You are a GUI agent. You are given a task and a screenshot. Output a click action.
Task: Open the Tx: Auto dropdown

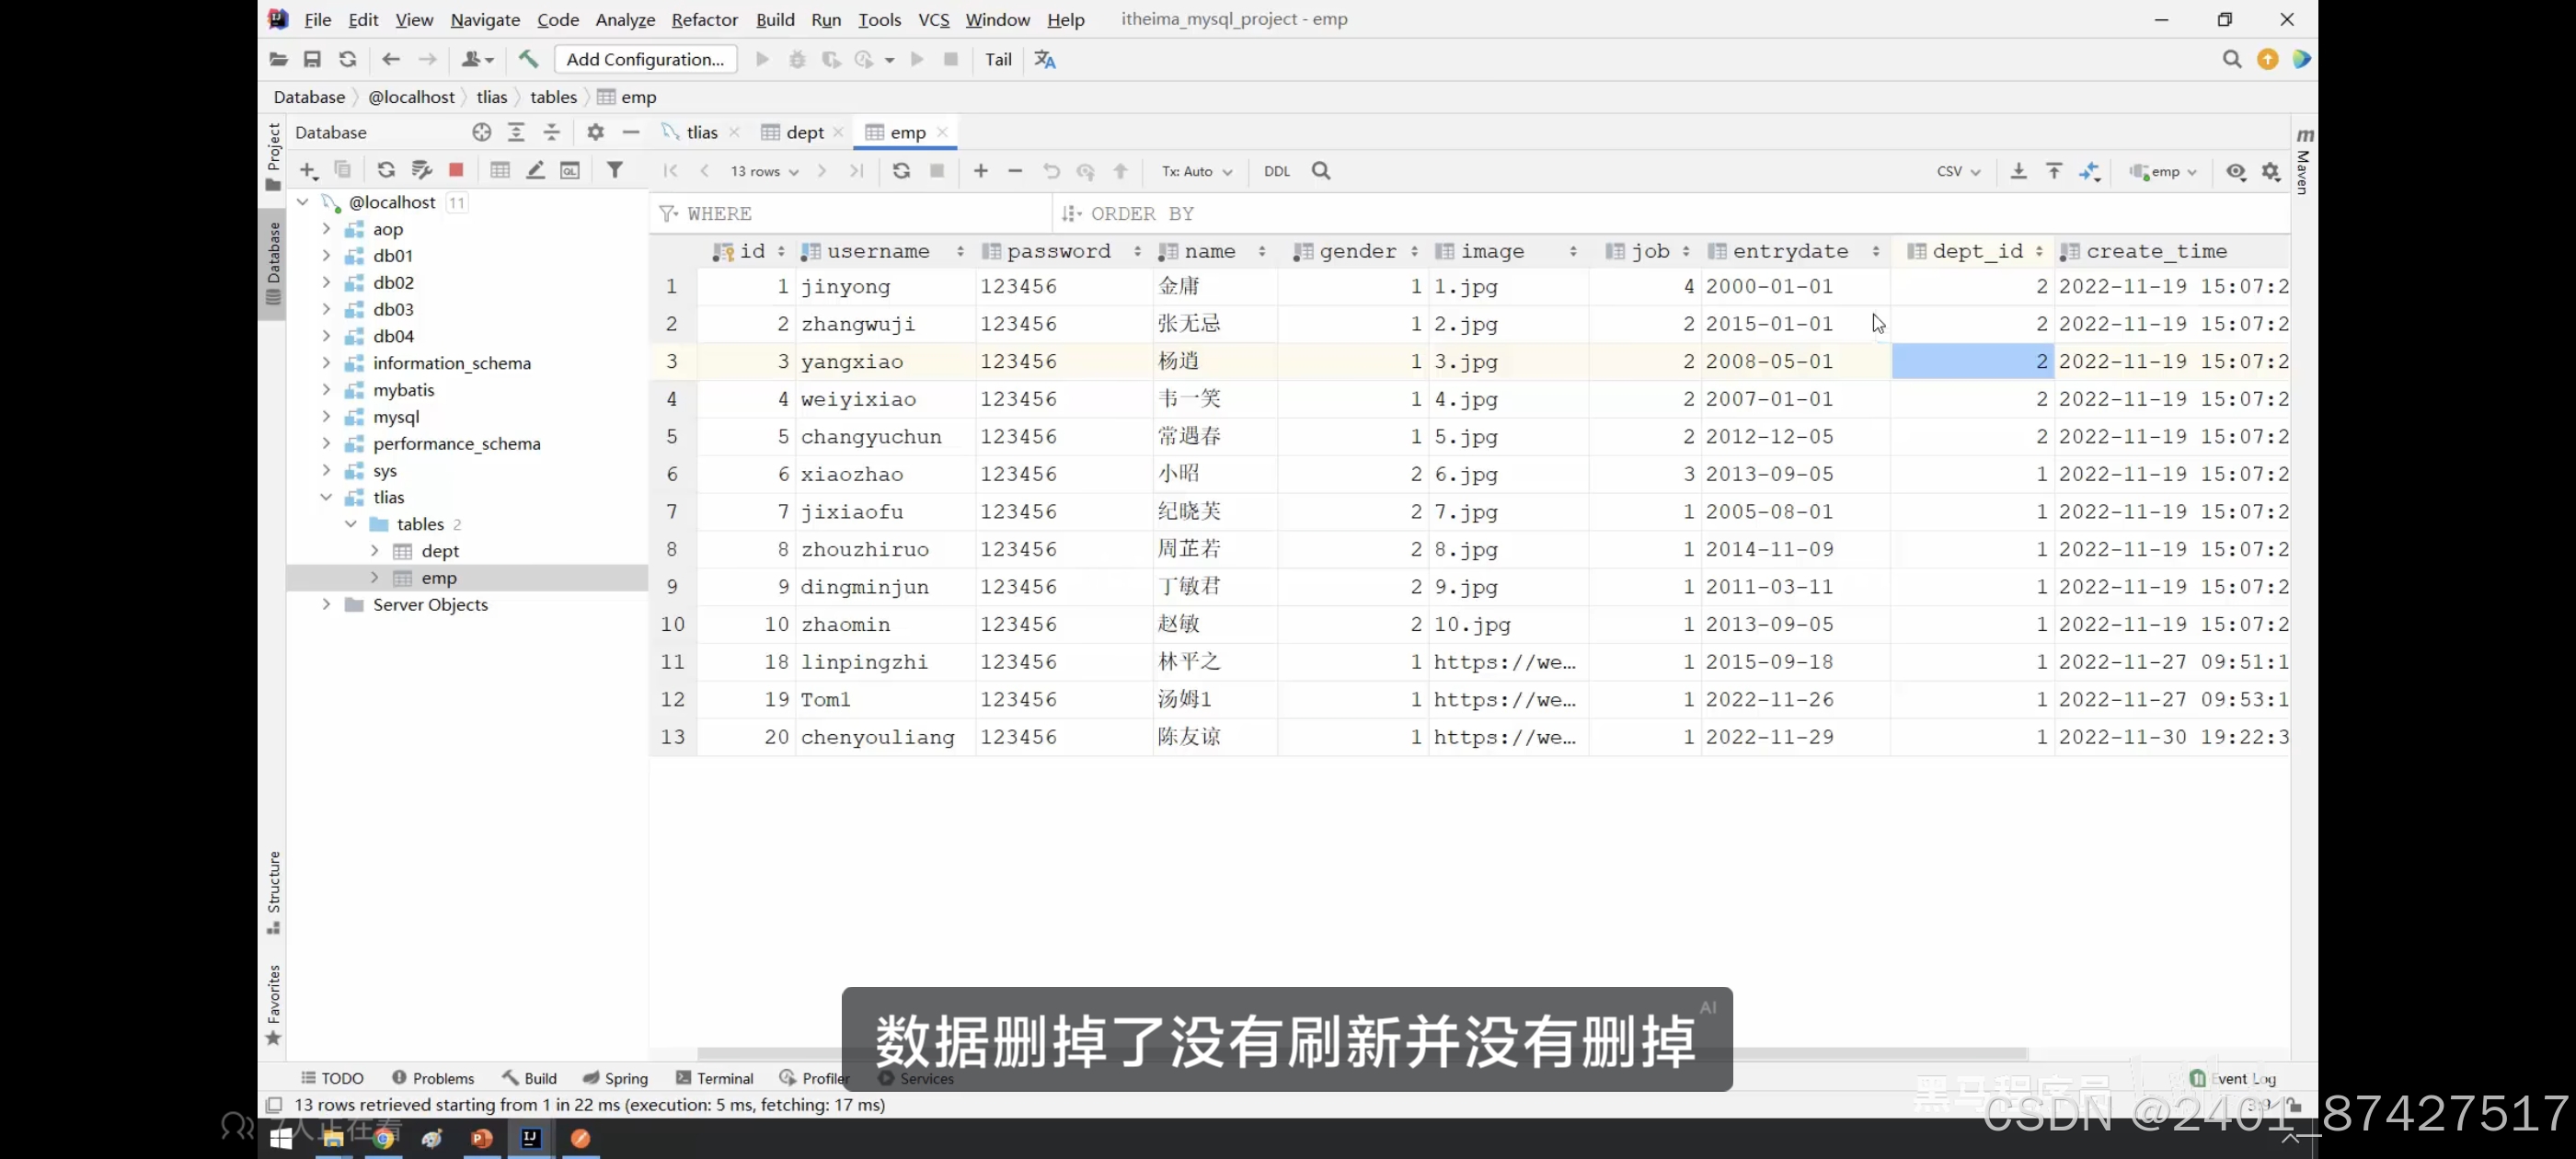[1196, 171]
